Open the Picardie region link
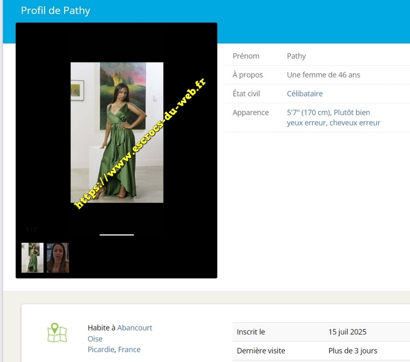 (x=101, y=350)
